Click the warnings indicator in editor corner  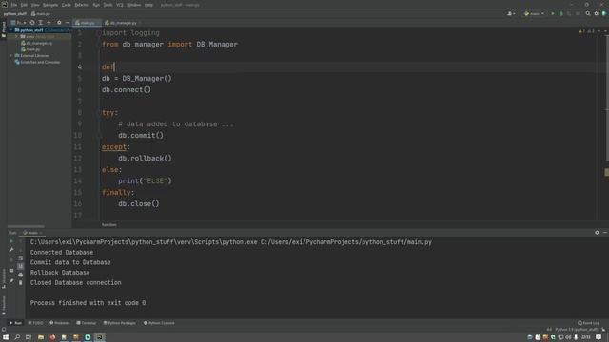click(x=586, y=31)
